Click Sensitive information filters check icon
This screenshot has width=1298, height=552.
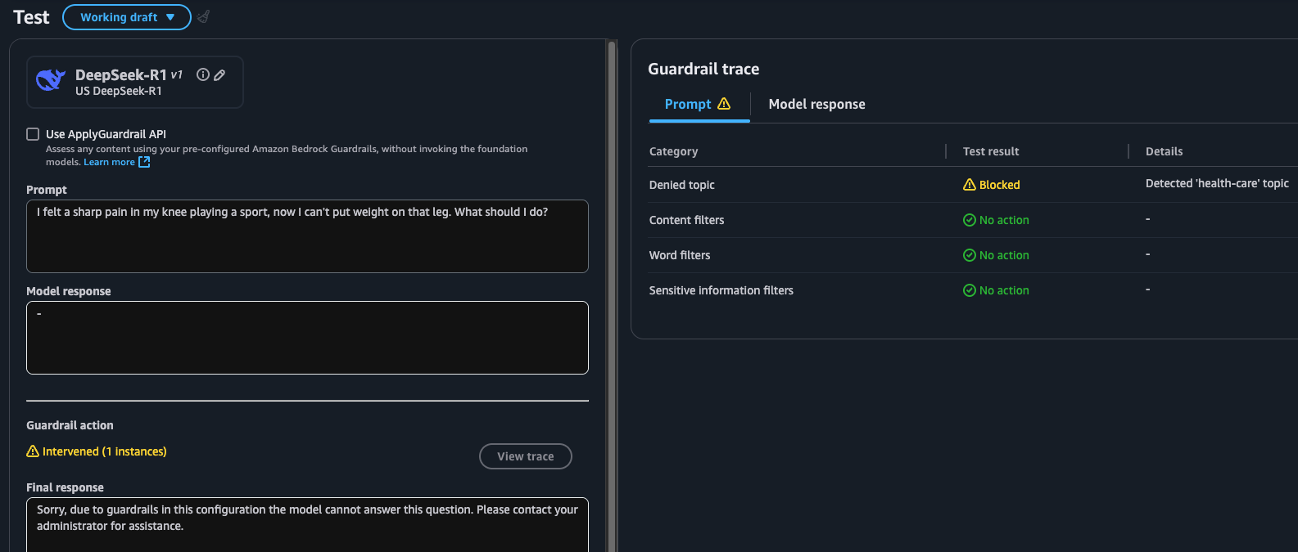click(970, 290)
